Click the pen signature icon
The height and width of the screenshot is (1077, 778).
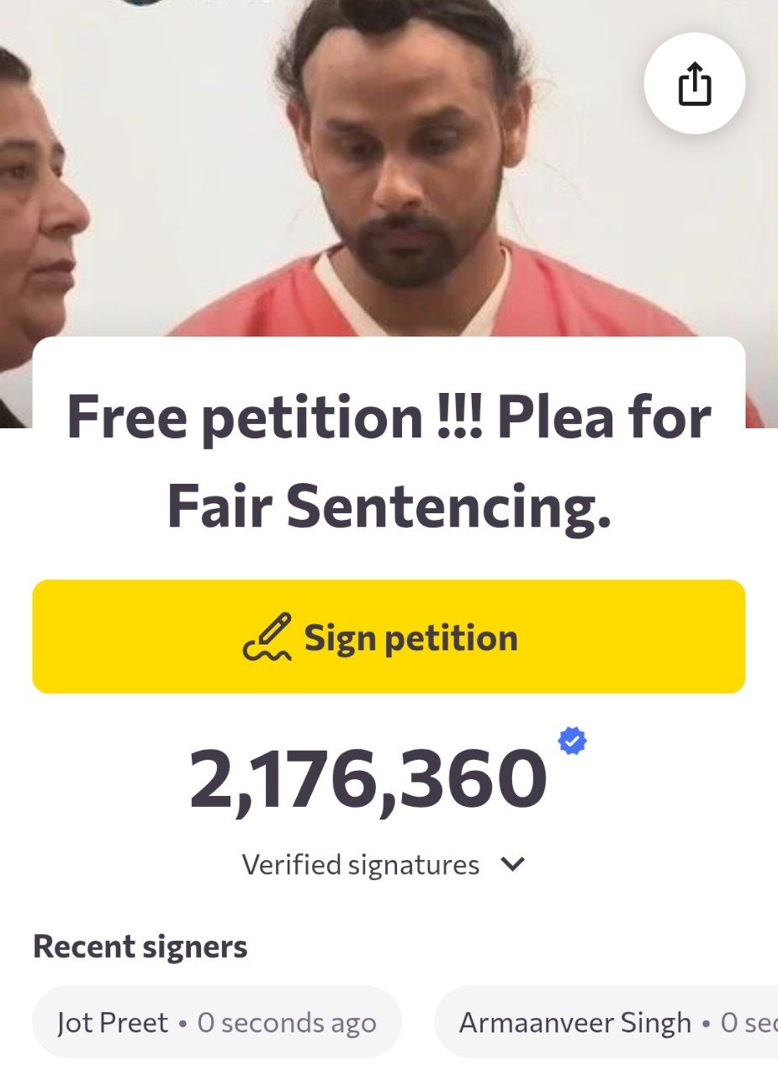pyautogui.click(x=267, y=637)
